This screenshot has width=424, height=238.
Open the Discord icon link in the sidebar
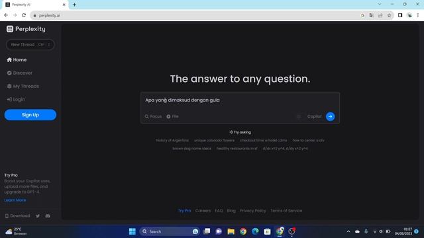(x=48, y=216)
